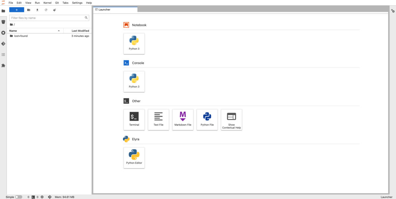396x199 pixels.
Task: Toggle Simple interface mode switch
Action: (19, 197)
